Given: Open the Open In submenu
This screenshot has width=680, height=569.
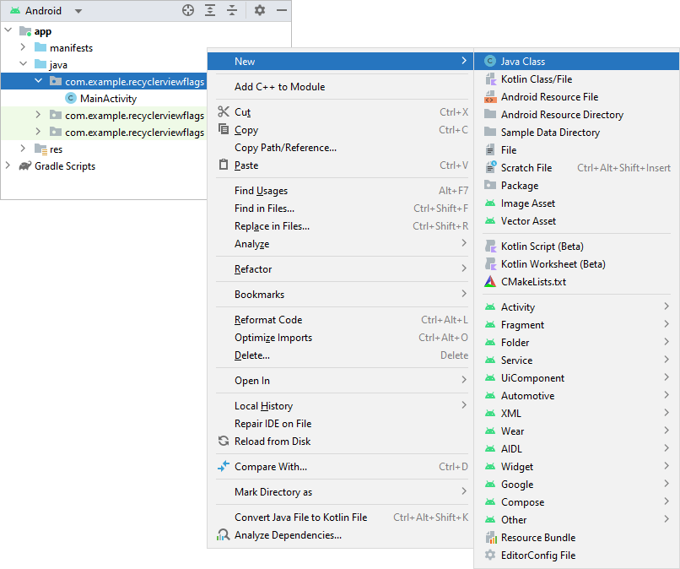Looking at the screenshot, I should (340, 380).
